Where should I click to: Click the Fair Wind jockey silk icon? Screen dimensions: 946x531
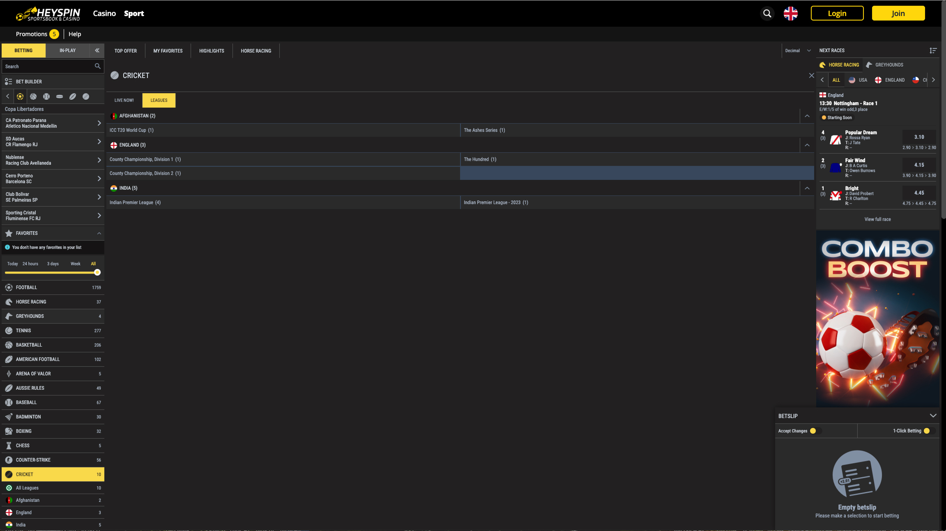point(836,168)
